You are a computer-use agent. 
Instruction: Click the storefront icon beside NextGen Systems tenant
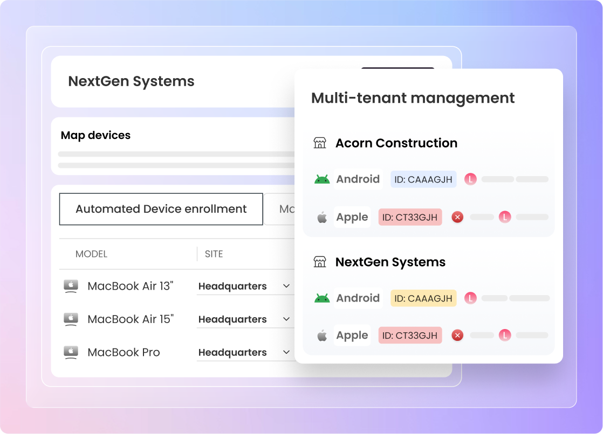pyautogui.click(x=320, y=262)
